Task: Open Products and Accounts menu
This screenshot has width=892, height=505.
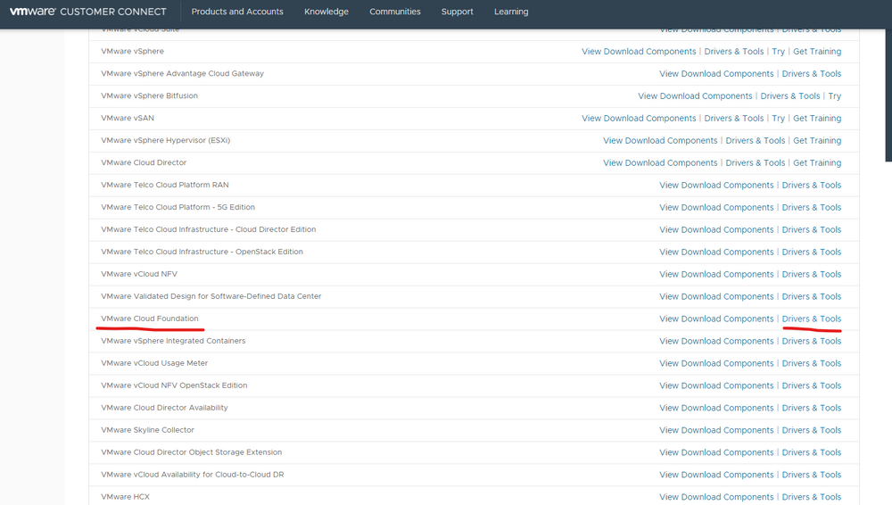Action: [237, 12]
